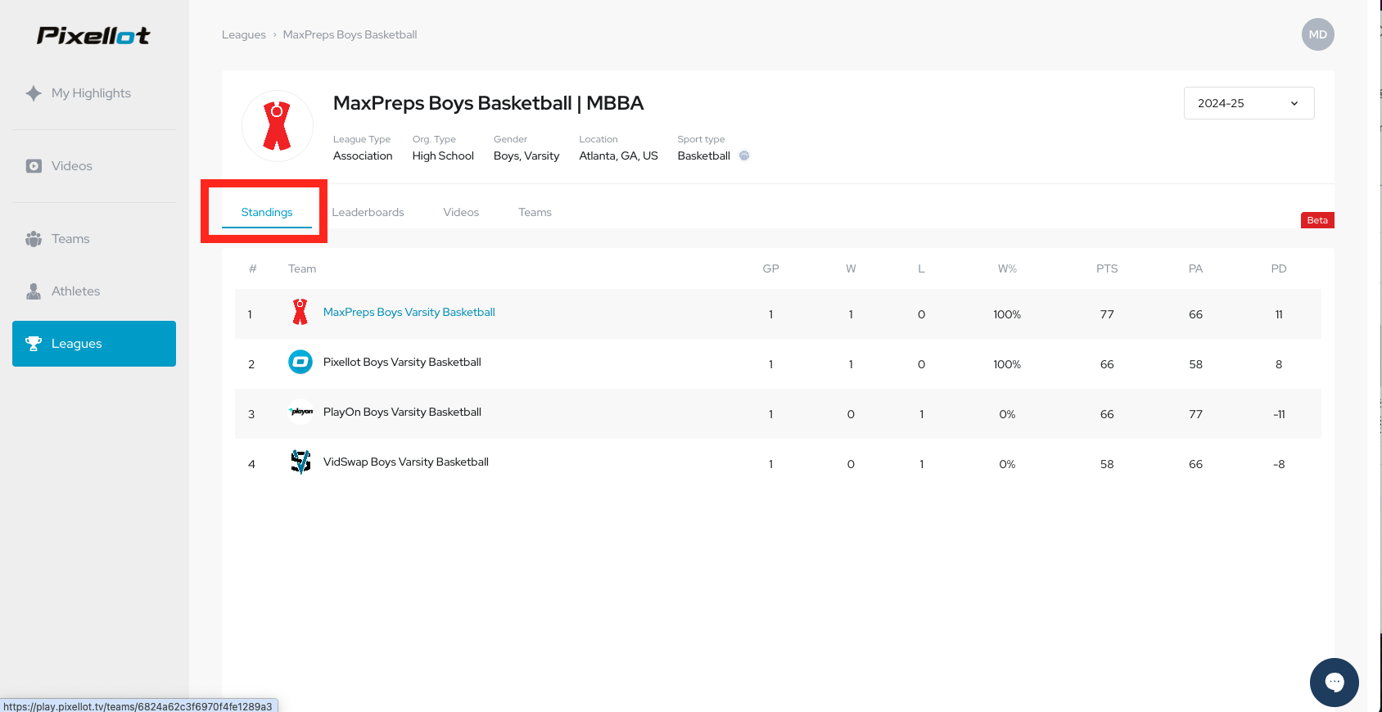
Task: Click Pixellot team logo in standings
Action: point(300,362)
